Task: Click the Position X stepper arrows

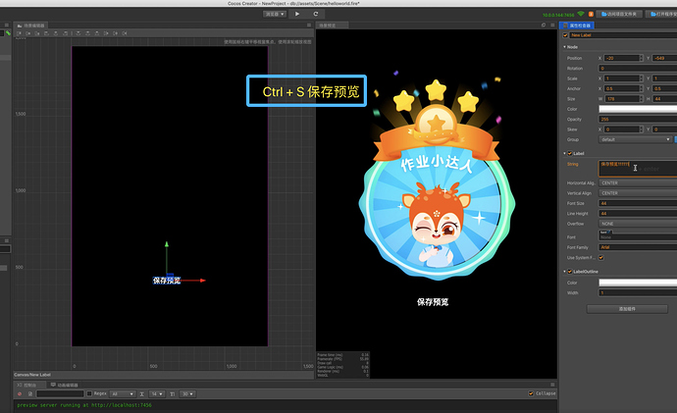Action: tap(641, 58)
